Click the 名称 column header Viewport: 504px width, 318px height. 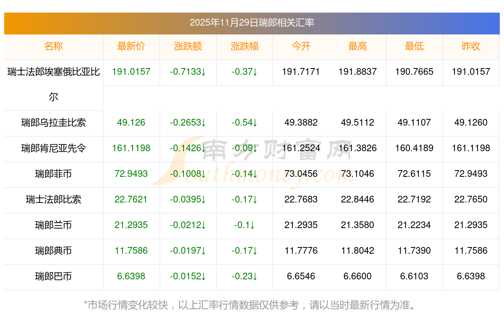[53, 47]
